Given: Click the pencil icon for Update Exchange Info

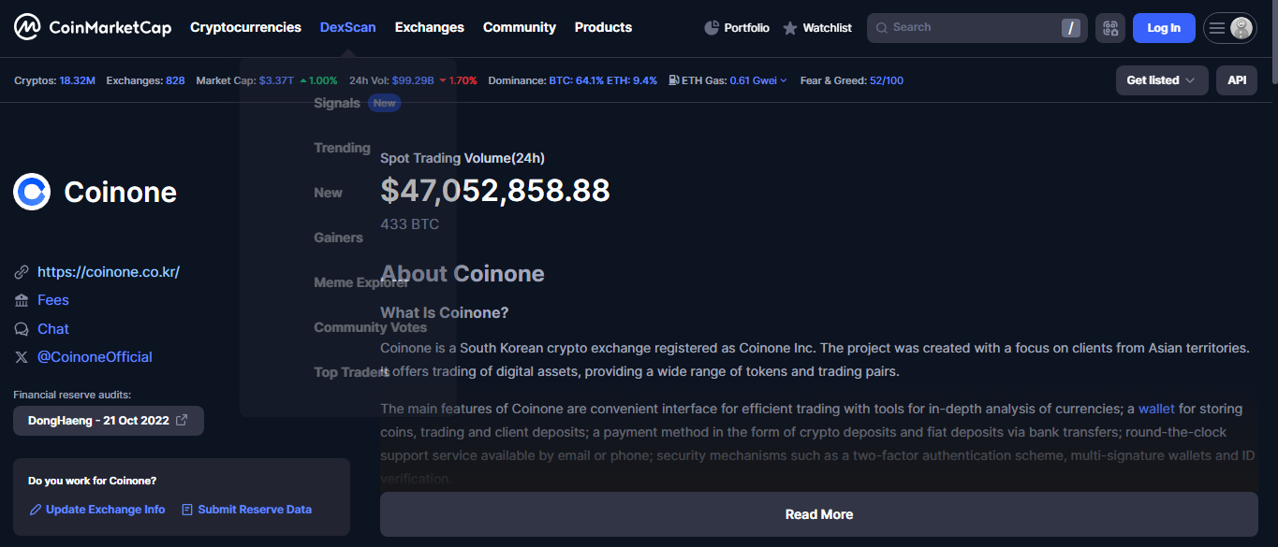Looking at the screenshot, I should click(x=36, y=510).
